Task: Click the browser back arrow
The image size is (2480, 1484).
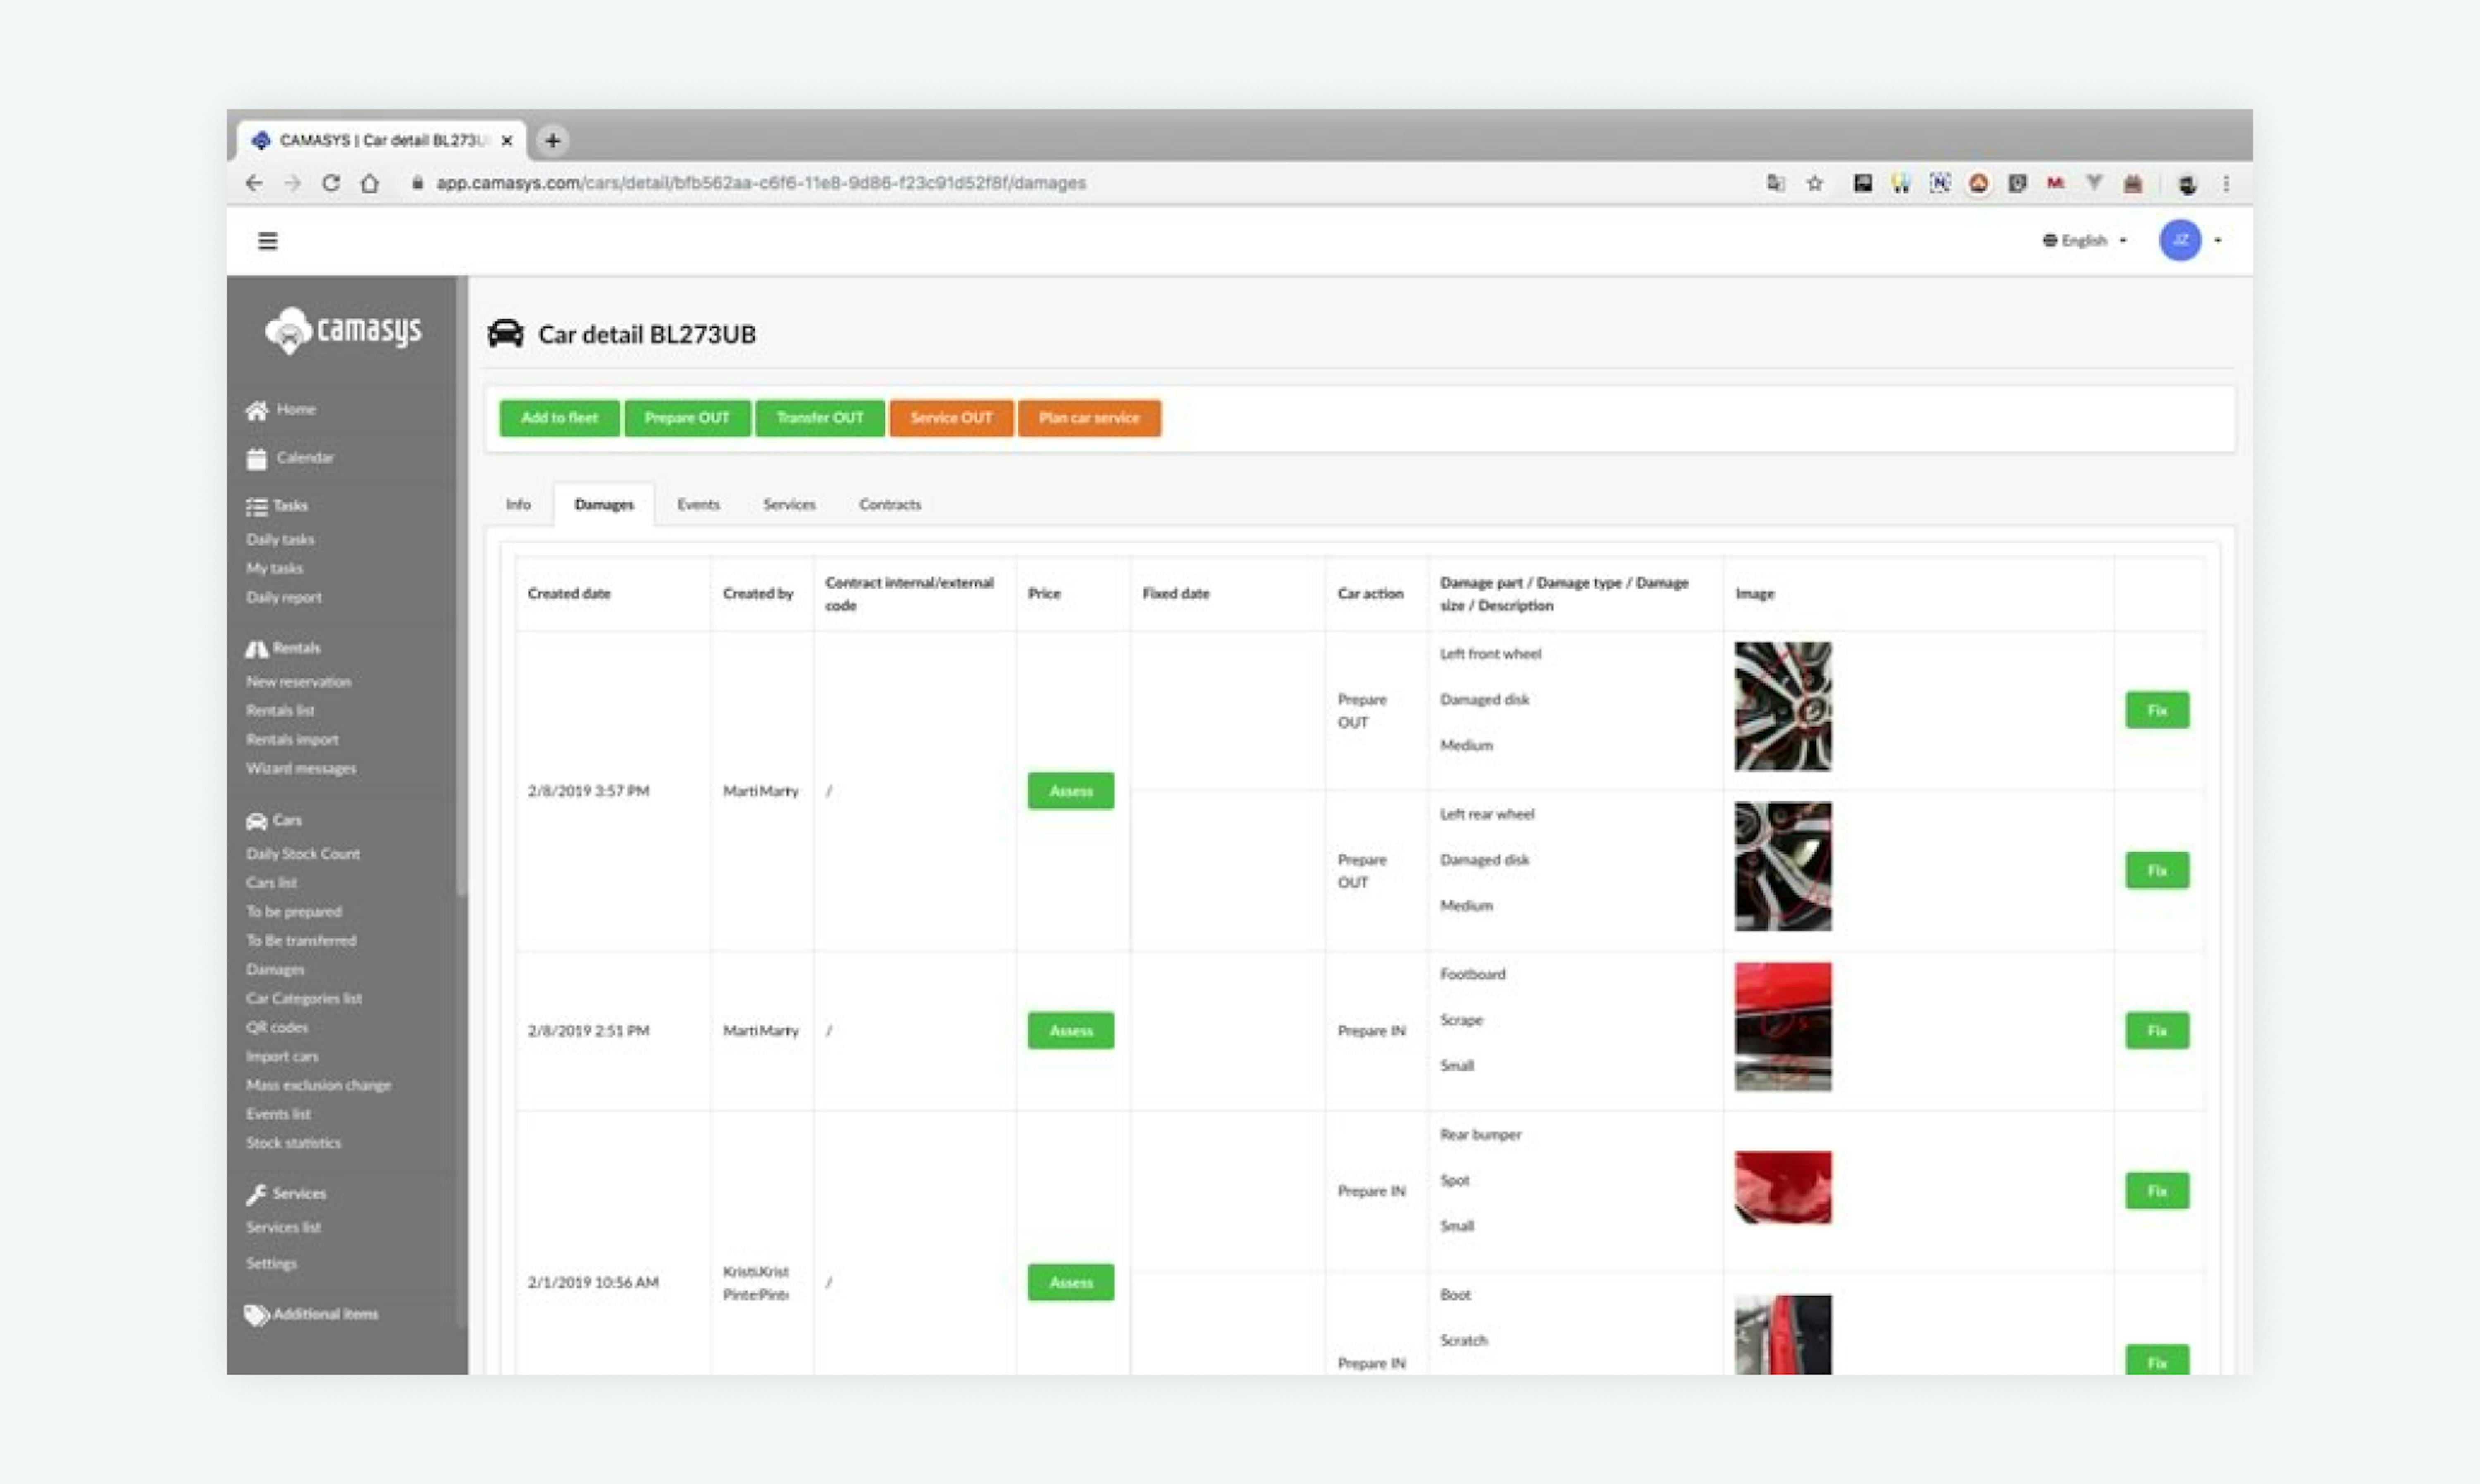Action: click(x=254, y=183)
